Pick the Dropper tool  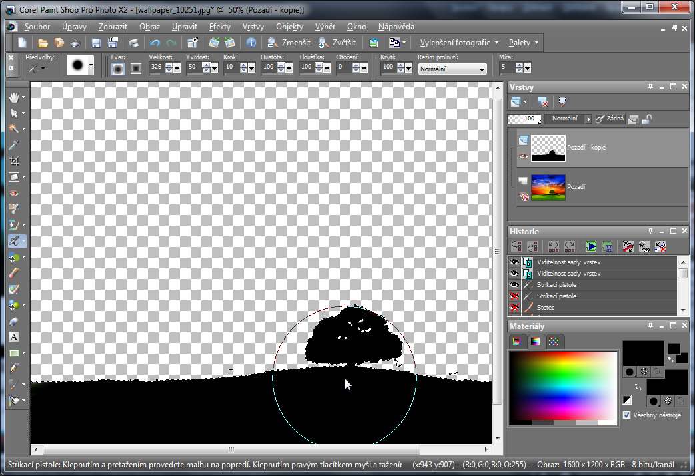click(x=14, y=145)
